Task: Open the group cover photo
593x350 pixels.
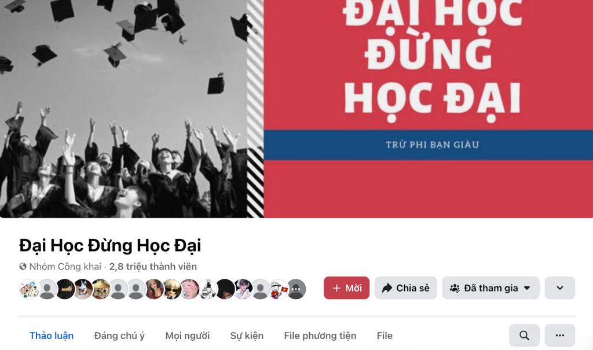Action: pos(296,109)
